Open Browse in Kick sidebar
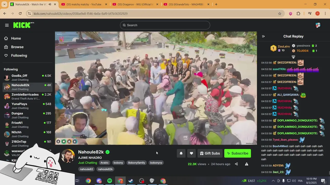Screen dimensions: 330x185 17,47
